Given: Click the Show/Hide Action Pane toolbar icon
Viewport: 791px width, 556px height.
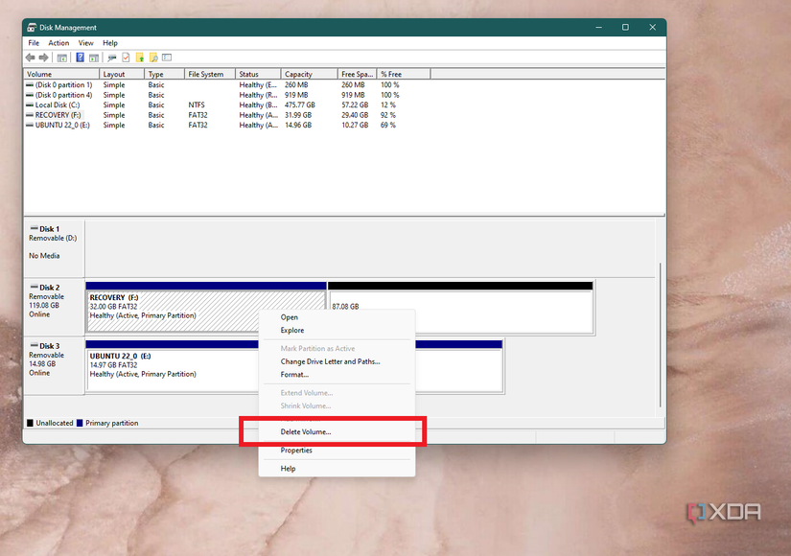Looking at the screenshot, I should click(x=93, y=58).
